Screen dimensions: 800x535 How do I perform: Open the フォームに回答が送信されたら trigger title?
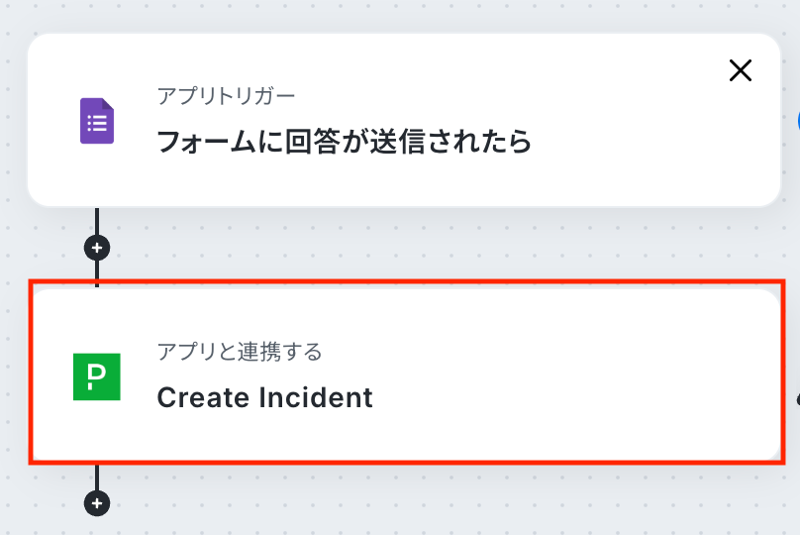coord(345,142)
